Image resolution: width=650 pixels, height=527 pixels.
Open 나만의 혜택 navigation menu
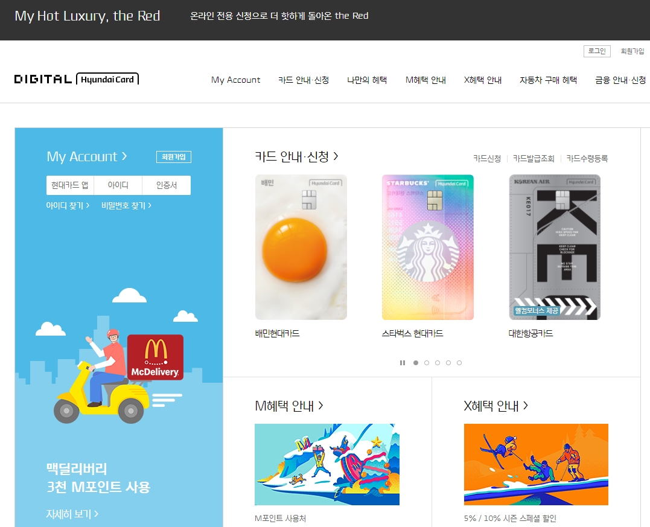click(x=367, y=80)
